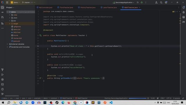Click MathTeacher class breadcrumb

point(66,98)
